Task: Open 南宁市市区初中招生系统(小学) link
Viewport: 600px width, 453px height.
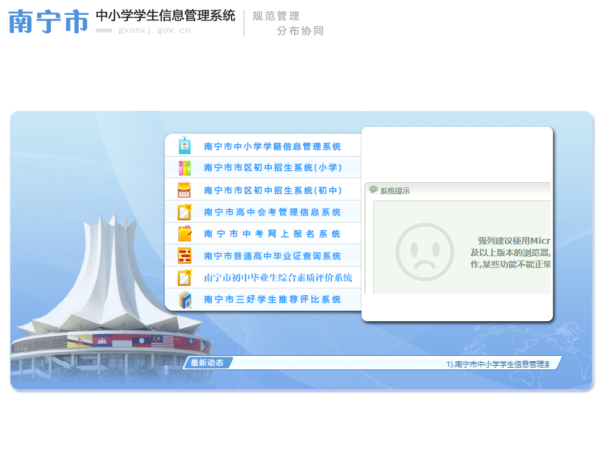Action: click(x=273, y=168)
